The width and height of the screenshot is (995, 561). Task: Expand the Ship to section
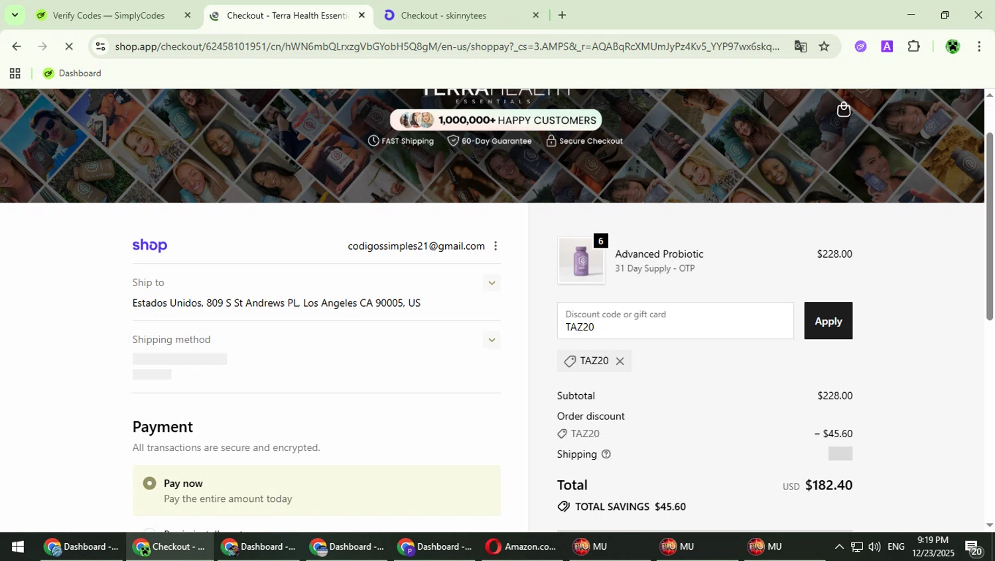(x=492, y=283)
